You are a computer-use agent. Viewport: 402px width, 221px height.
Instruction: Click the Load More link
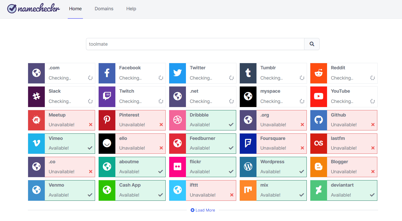click(x=202, y=210)
